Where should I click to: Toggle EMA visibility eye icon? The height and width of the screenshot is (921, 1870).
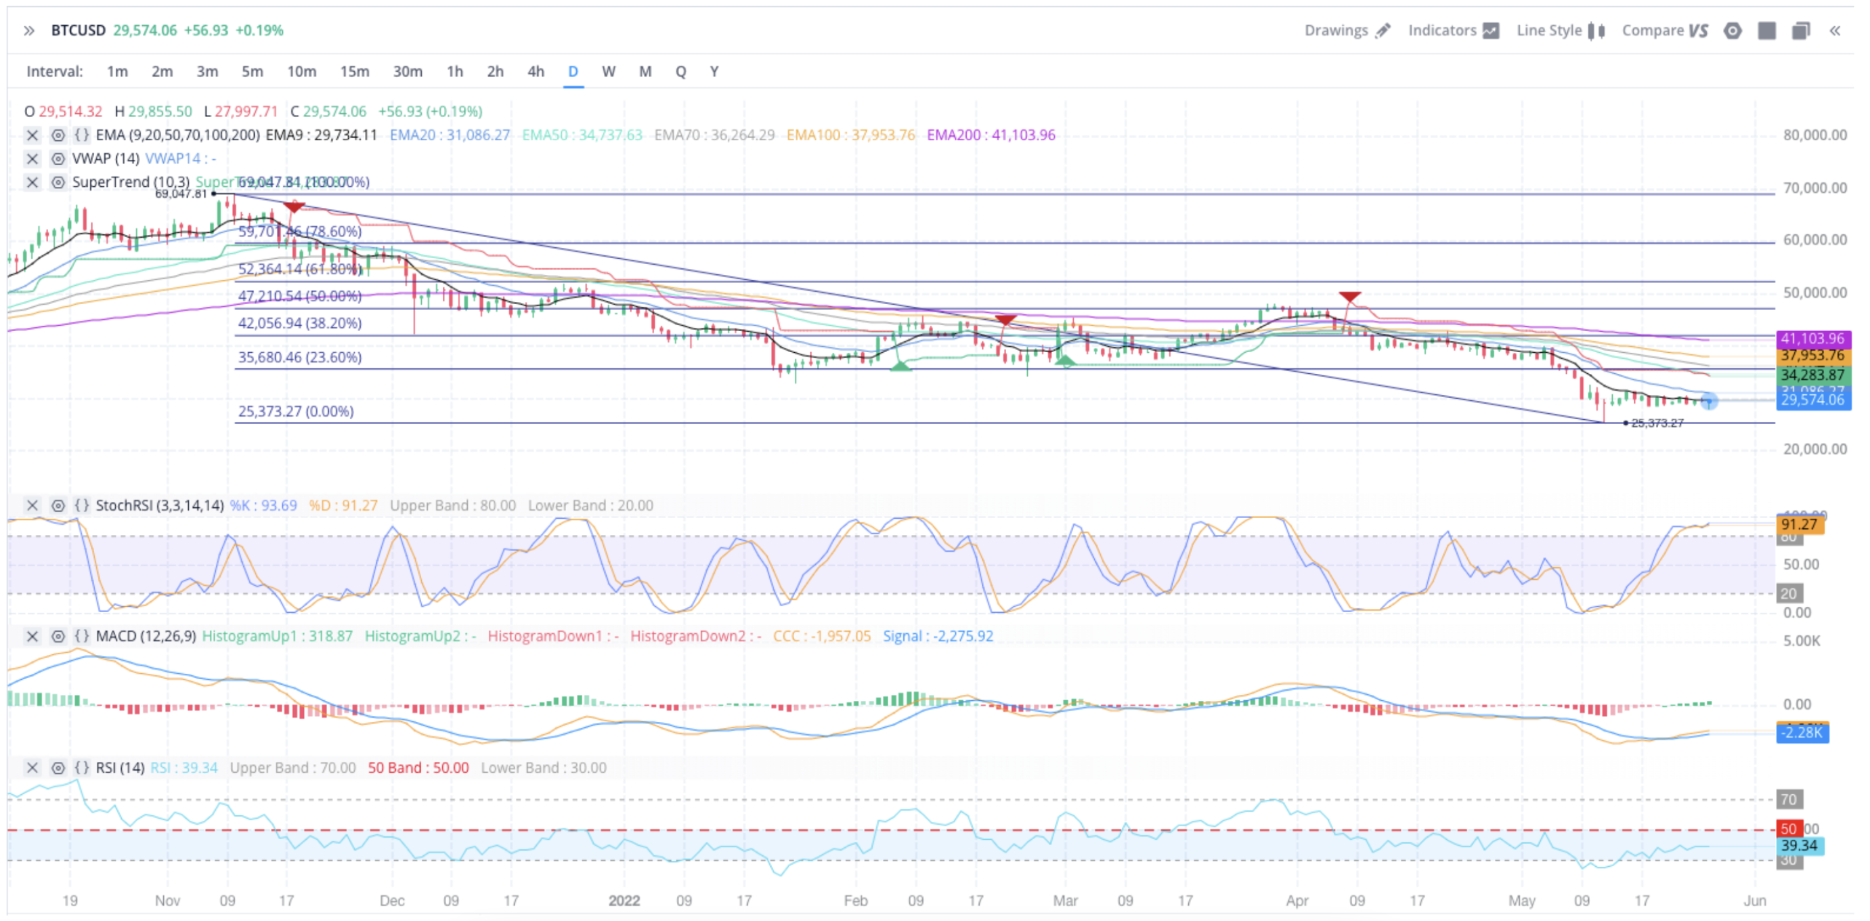point(58,135)
